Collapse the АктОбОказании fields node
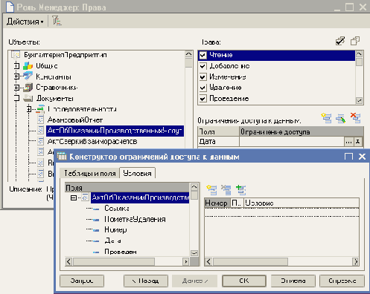The image size is (370, 294). click(74, 197)
